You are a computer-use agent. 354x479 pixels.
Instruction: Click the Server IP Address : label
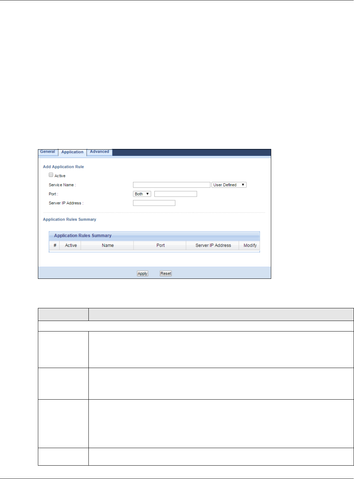(66, 203)
